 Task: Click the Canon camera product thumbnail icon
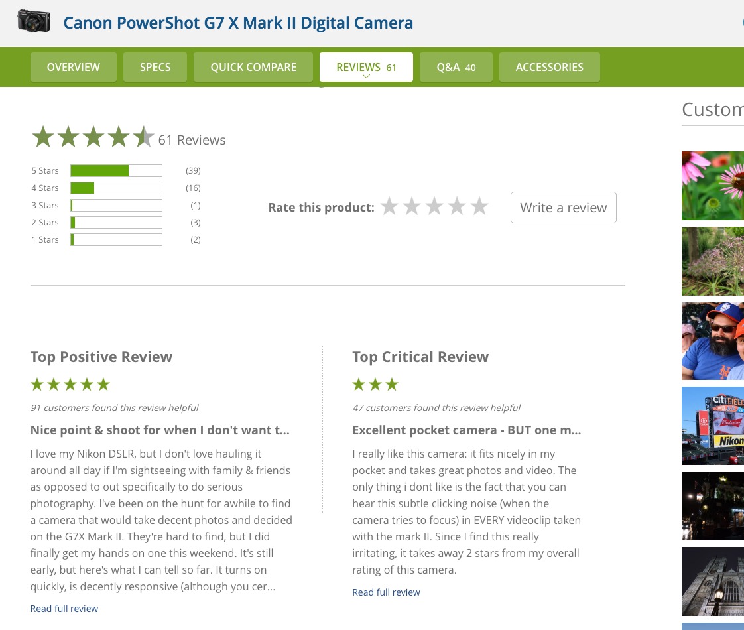pyautogui.click(x=34, y=23)
